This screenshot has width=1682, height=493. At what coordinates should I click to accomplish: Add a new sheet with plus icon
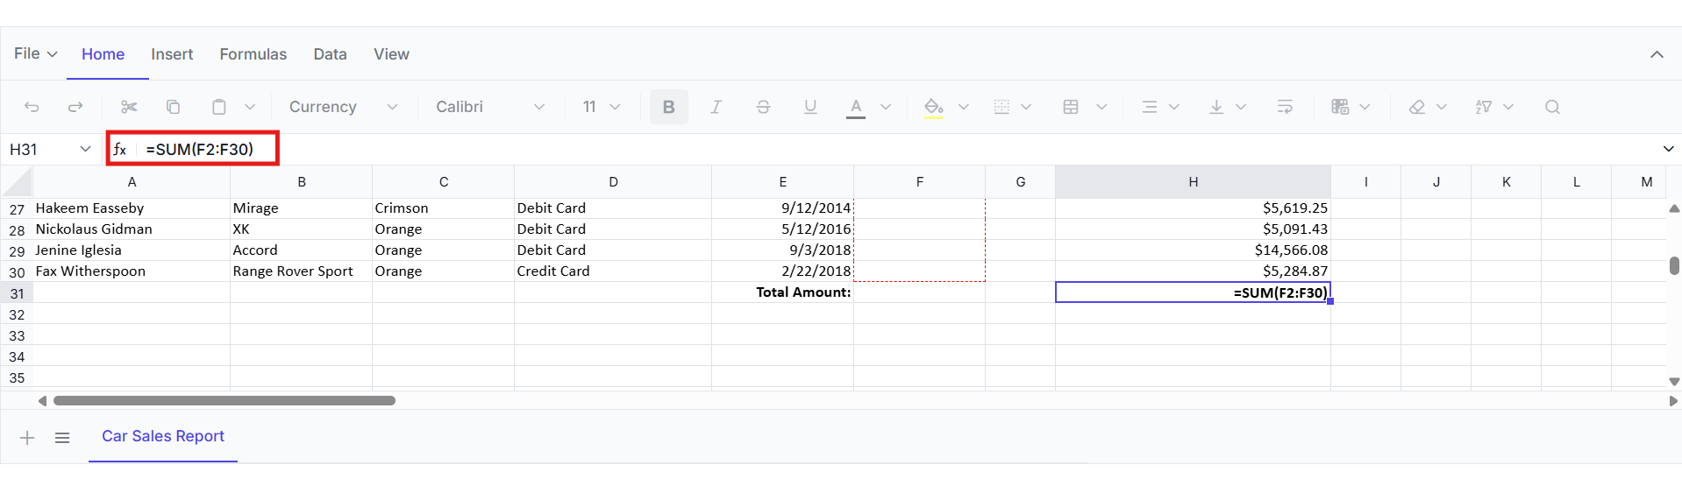[x=27, y=438]
